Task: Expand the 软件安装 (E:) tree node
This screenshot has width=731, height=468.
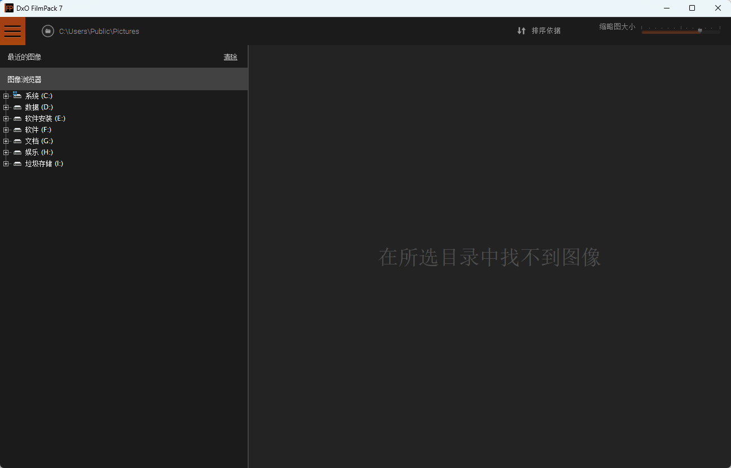Action: (x=6, y=118)
